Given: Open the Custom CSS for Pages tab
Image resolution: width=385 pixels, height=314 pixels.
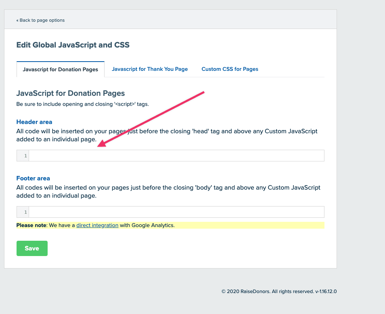Looking at the screenshot, I should pos(230,69).
